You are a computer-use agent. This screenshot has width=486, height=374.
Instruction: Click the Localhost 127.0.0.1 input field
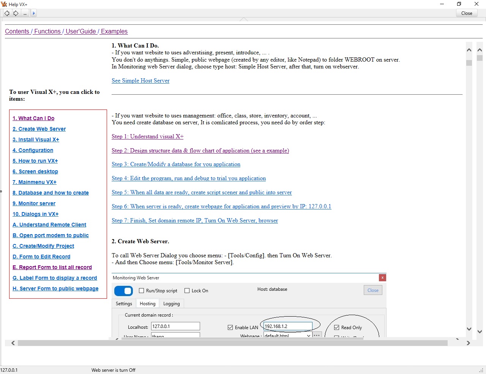pos(175,326)
